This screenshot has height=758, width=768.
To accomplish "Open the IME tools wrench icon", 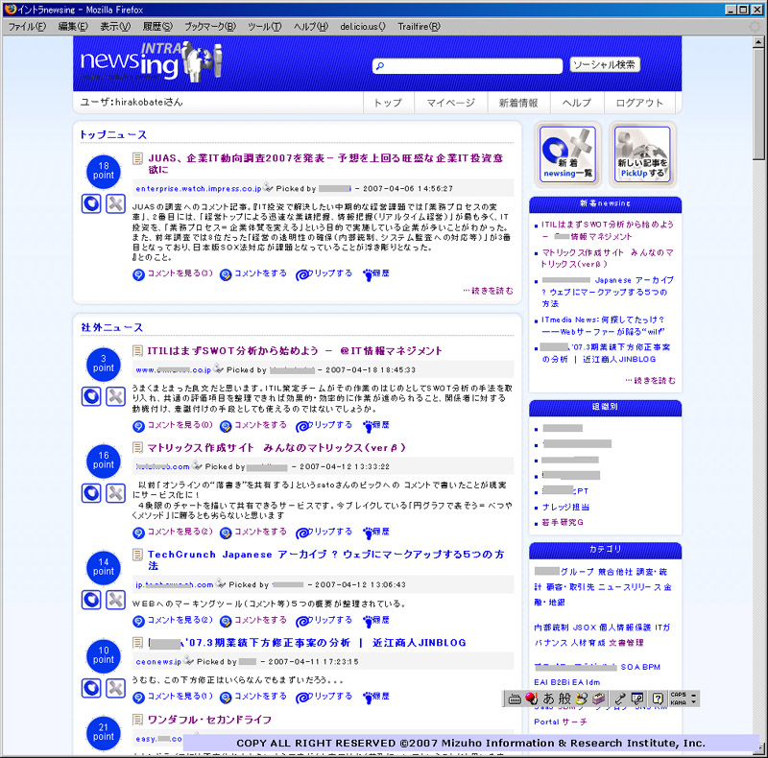I will point(620,699).
